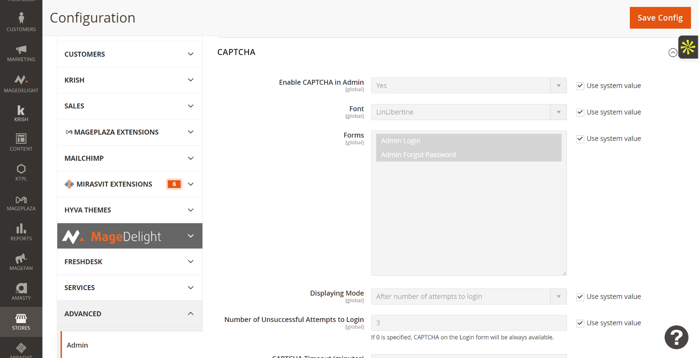Screen dimensions: 699x358
Task: Select the Admin tab under Advanced
Action: click(x=131, y=345)
